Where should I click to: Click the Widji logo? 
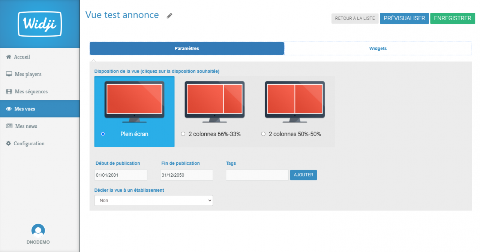pos(40,24)
